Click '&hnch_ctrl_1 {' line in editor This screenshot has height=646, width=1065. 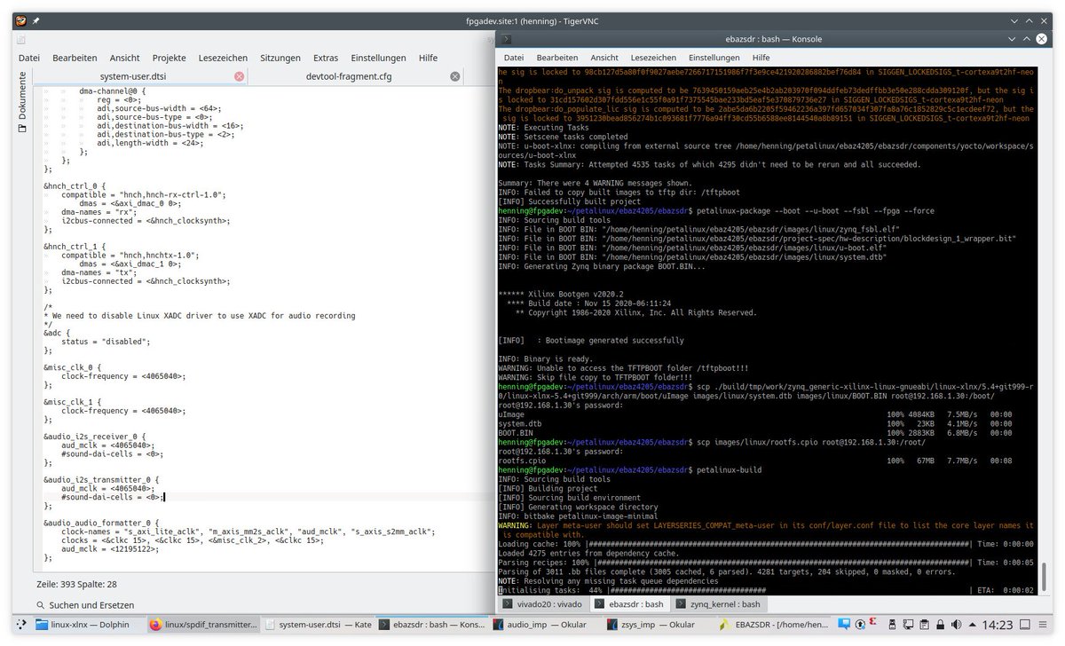click(75, 246)
